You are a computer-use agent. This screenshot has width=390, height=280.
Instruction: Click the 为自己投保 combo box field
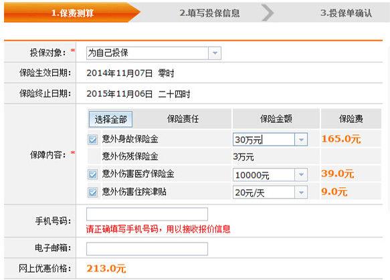point(153,53)
